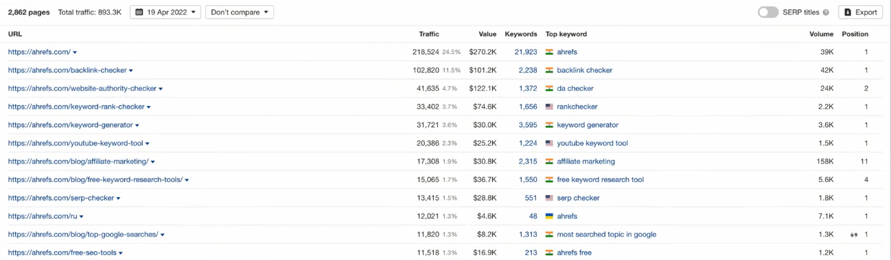Toggle the SERP titles switch
The image size is (891, 260).
click(768, 12)
